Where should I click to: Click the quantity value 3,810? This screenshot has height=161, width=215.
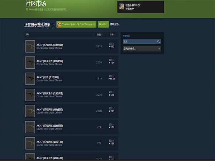click(x=99, y=46)
